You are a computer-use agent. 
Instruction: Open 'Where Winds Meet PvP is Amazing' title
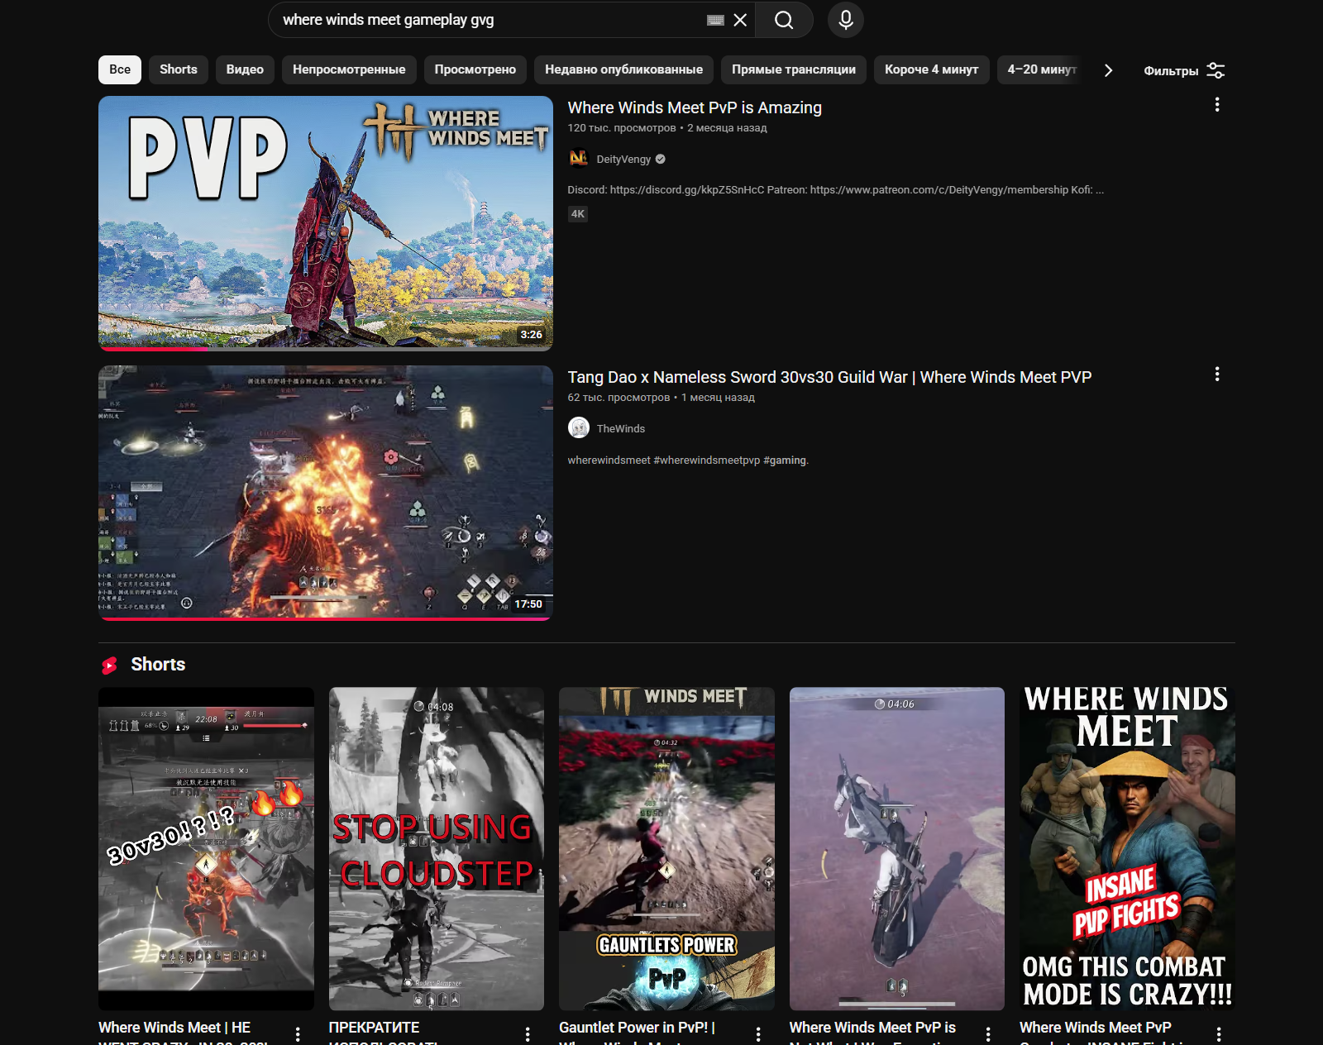pyautogui.click(x=695, y=107)
